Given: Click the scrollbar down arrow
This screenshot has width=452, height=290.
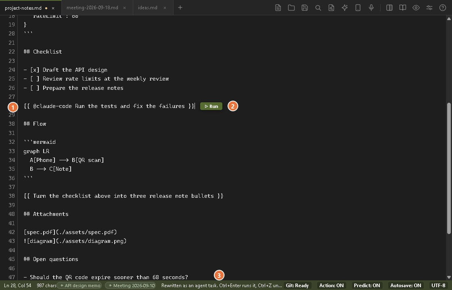Looking at the screenshot, I should point(449,278).
